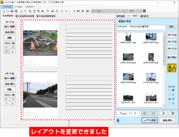The image size is (179, 137).
Task: Click the rubble photo in the upper frame
Action: coord(40,43)
